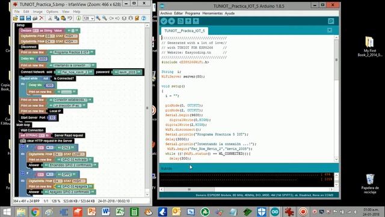Image resolution: width=385 pixels, height=217 pixels.
Task: Select TUNIOT__Practica_IOT_5 sketch tab
Action: [x=185, y=31]
